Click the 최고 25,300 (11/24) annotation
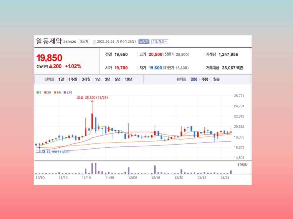Viewport: 293px width, 219px height. (x=92, y=98)
